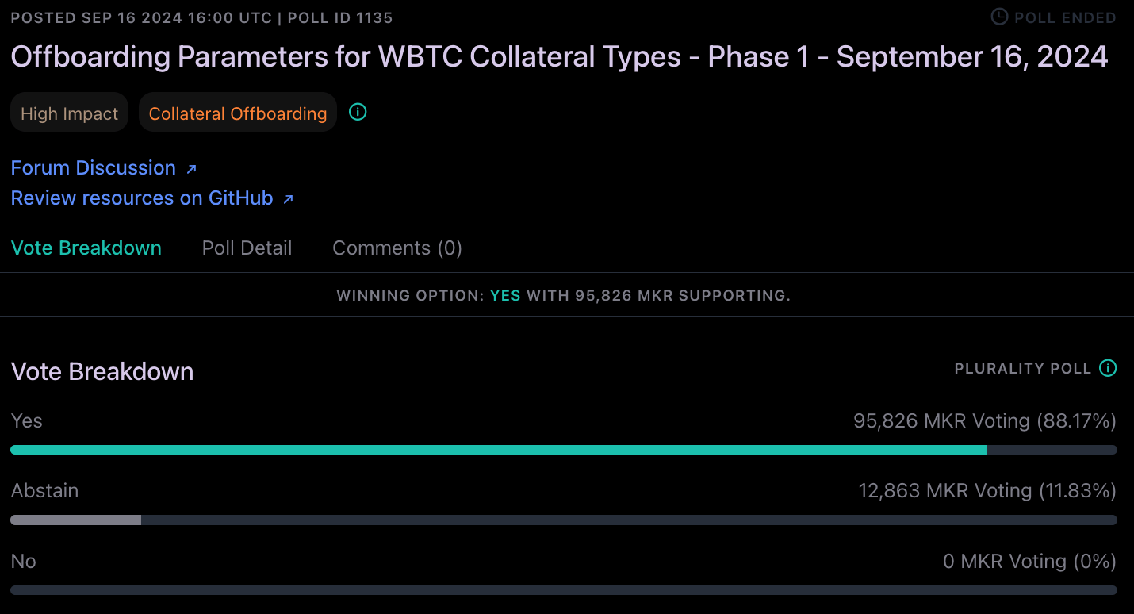Click the gray Abstain vote progress bar
1134x614 pixels.
click(76, 520)
